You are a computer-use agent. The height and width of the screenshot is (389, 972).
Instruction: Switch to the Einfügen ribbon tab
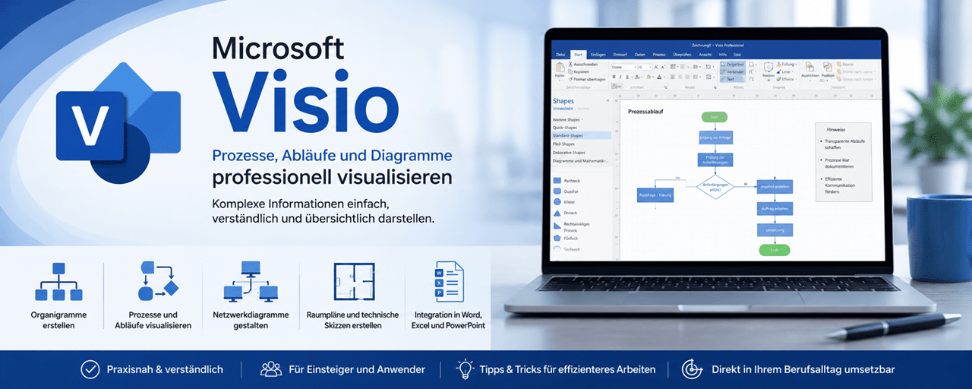point(598,55)
